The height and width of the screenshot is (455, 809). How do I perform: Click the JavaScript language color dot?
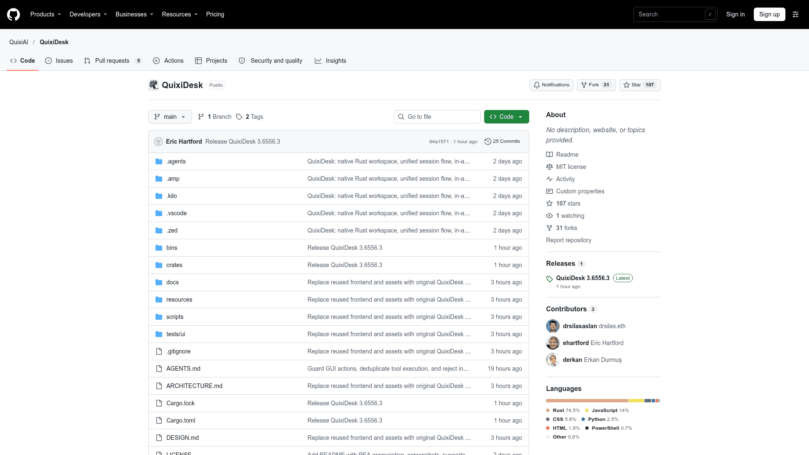point(587,410)
